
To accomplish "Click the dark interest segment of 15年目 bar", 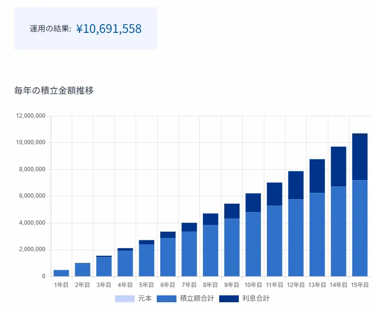I will 360,157.
